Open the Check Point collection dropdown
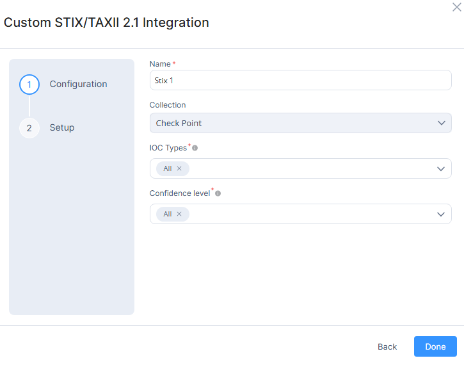Viewport: 464px width, 365px height. click(288, 123)
